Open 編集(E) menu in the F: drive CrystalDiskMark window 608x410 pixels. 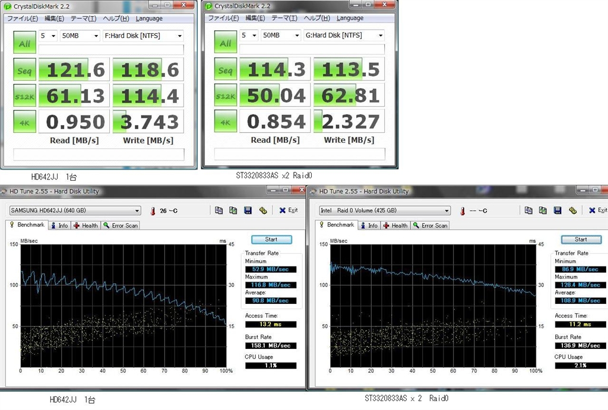54,18
